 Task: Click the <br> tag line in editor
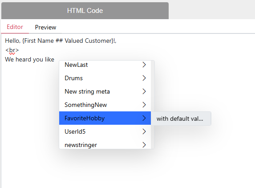click(12, 50)
